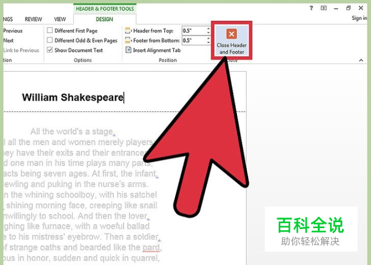
Task: Click in the William Shakespeare header text
Action: (72, 97)
